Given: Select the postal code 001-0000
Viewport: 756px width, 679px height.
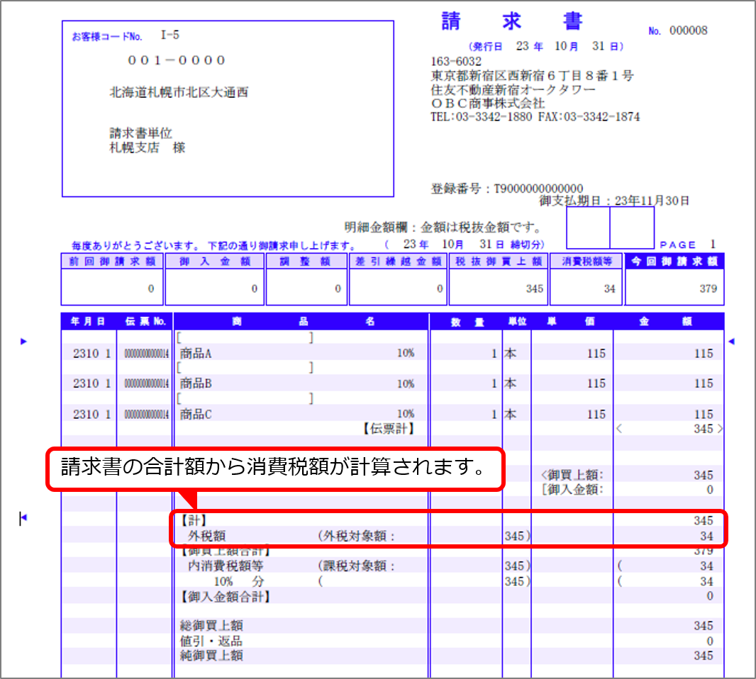Looking at the screenshot, I should [177, 61].
